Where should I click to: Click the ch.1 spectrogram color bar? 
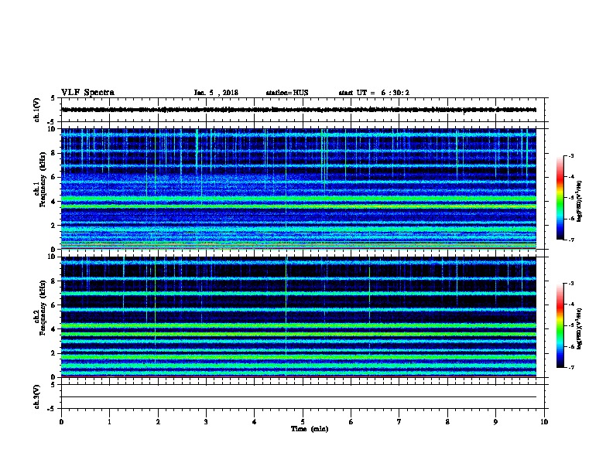point(560,198)
